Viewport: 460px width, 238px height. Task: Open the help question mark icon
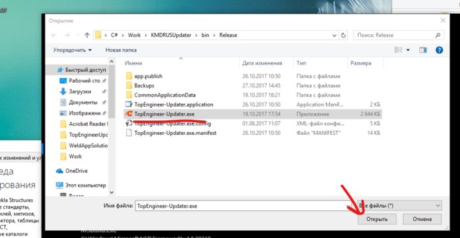[439, 50]
